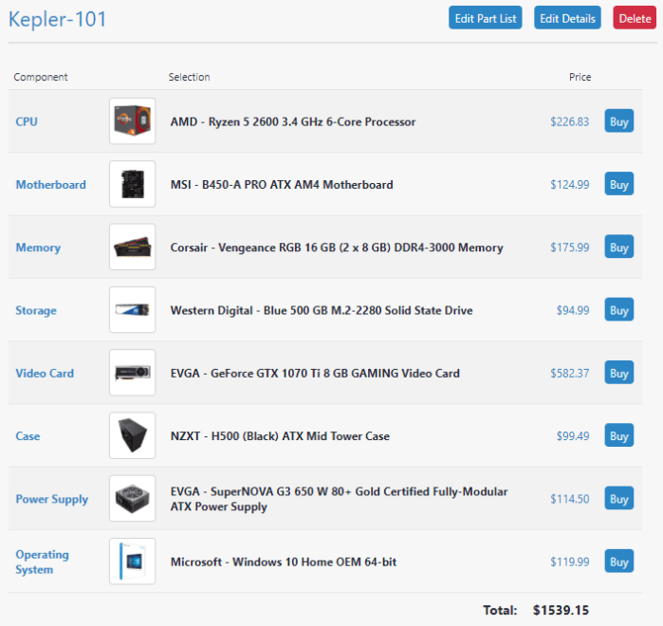Click Buy for the GTX 1070 Ti

618,373
